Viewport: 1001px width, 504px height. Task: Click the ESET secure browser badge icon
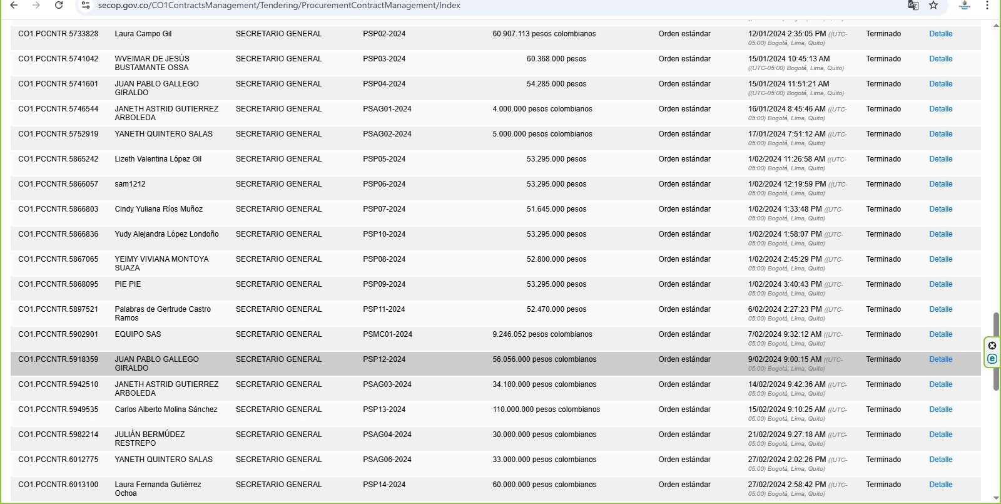(x=992, y=359)
